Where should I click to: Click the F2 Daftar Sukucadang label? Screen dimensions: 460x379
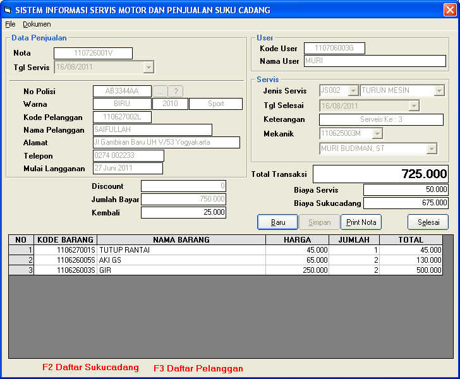point(90,367)
